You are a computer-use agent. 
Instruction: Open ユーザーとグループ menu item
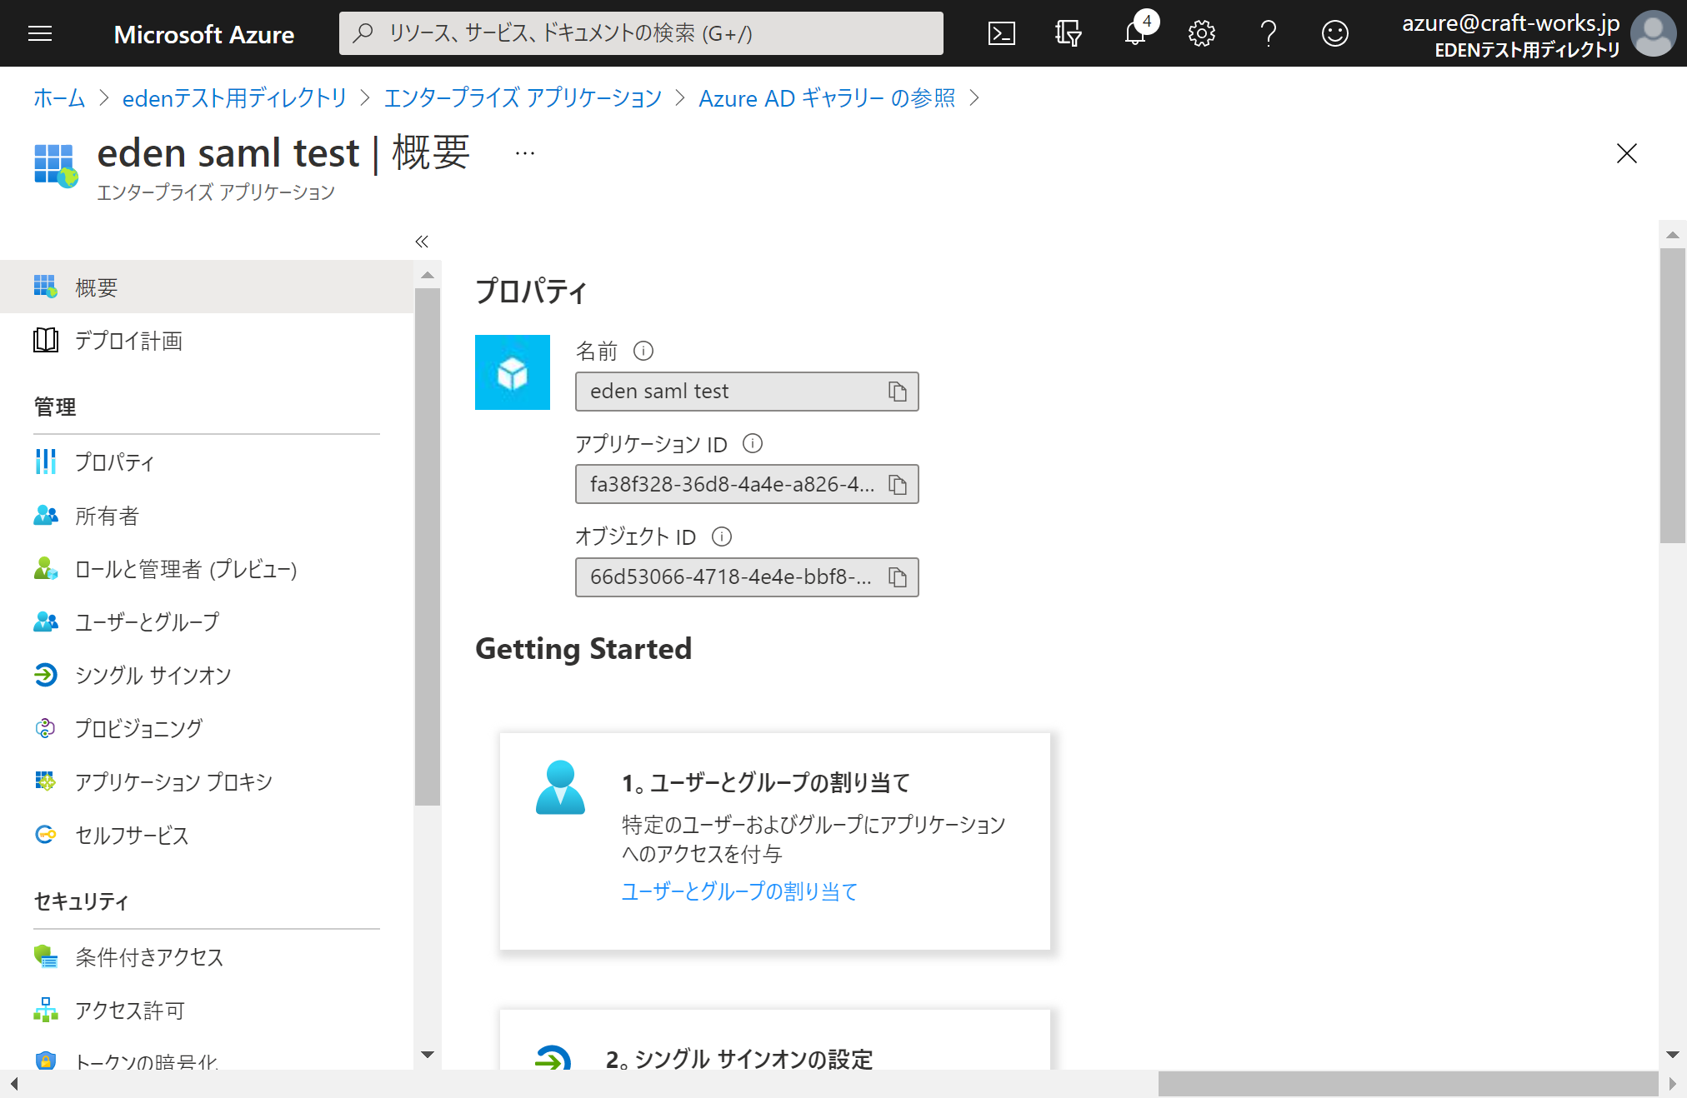(x=207, y=622)
